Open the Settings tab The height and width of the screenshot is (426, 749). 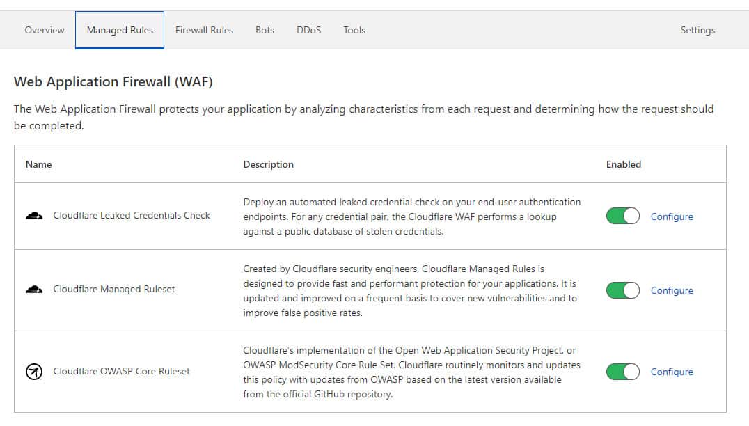697,30
